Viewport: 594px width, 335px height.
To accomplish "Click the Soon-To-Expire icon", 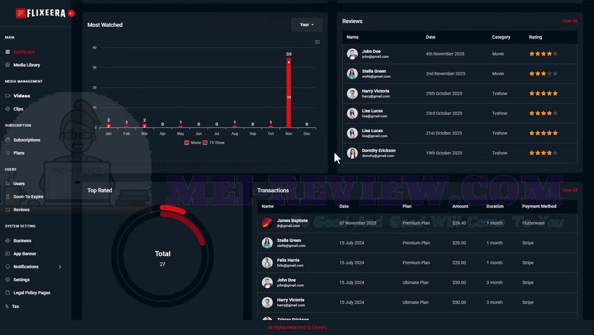I will click(x=7, y=197).
